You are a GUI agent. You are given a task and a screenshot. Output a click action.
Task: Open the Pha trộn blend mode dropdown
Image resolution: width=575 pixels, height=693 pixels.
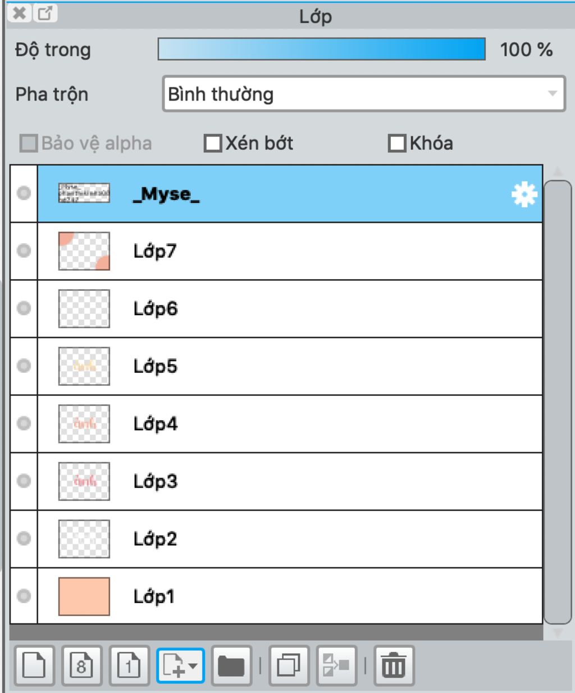pos(363,94)
